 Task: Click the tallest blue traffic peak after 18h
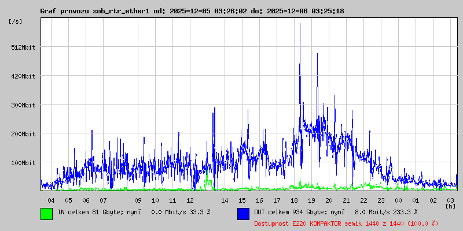[300, 25]
